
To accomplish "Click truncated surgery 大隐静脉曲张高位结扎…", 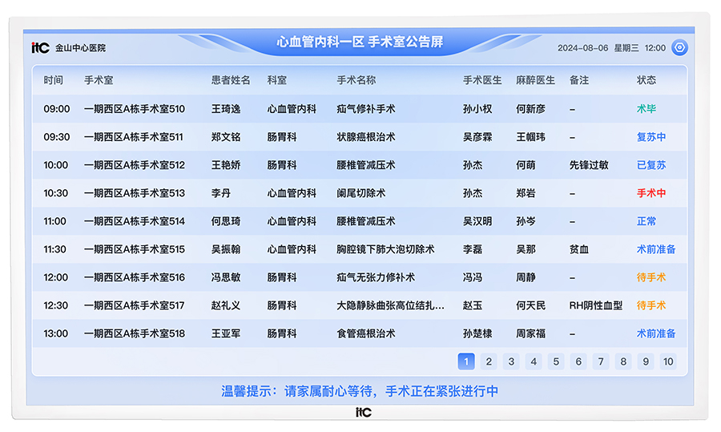I will pyautogui.click(x=390, y=305).
